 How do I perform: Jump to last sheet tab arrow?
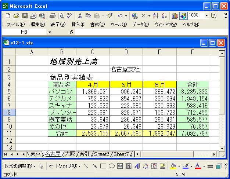point(24,154)
